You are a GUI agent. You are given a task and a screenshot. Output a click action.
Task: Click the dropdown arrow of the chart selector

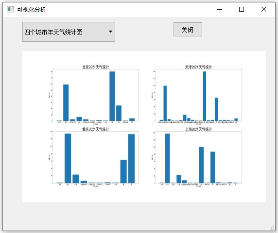110,32
